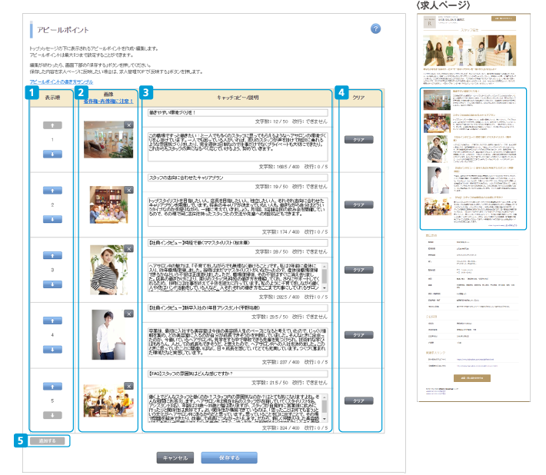
Task: Edit the first row's catchcopy title field
Action: tap(237, 111)
